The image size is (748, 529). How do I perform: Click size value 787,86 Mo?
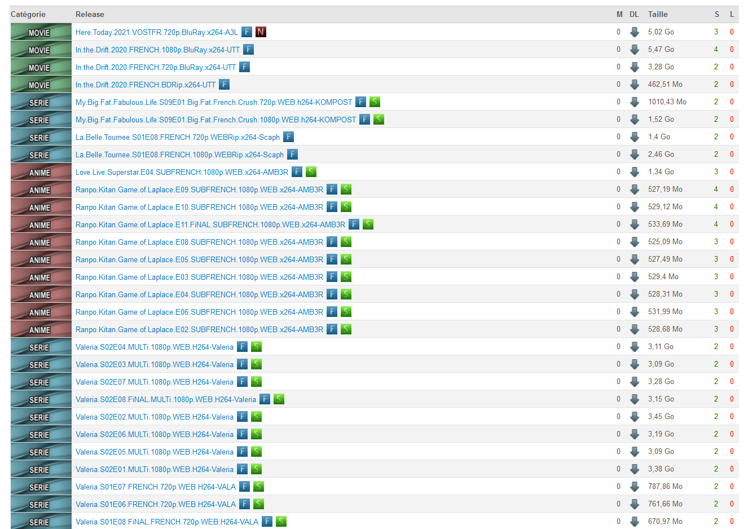coord(665,487)
